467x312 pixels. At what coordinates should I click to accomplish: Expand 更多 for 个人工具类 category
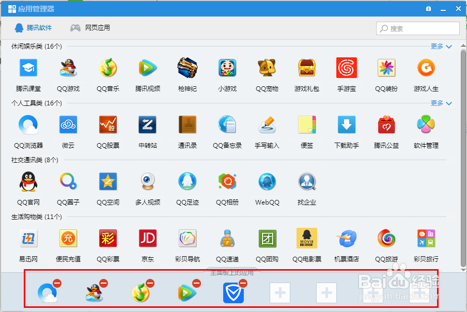(x=441, y=103)
